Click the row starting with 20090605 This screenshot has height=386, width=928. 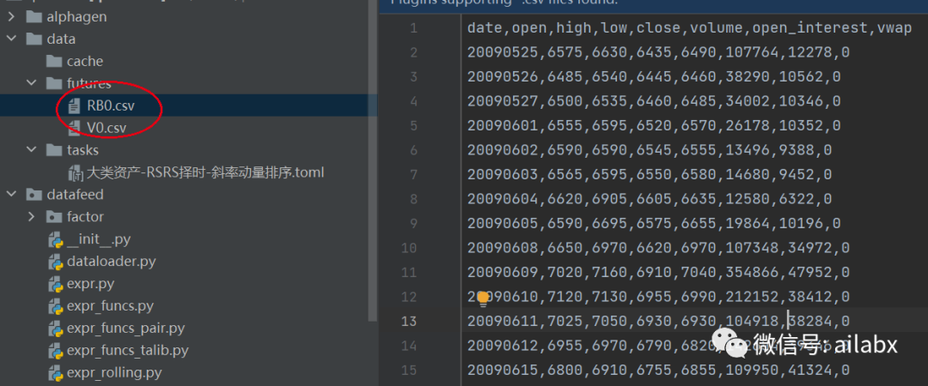click(x=654, y=223)
